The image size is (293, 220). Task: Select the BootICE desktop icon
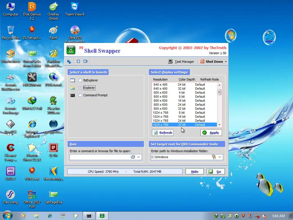[11, 127]
